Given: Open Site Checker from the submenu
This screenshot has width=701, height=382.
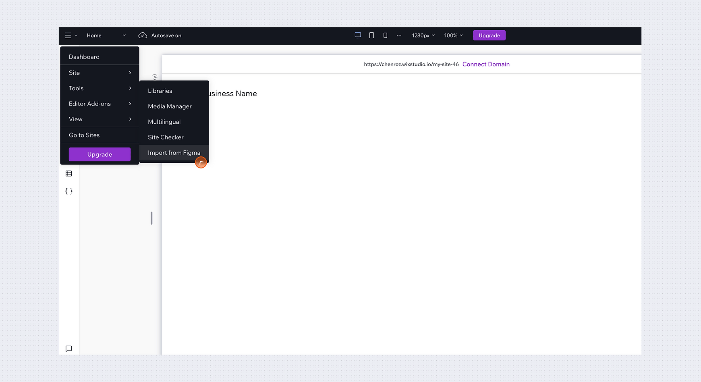Looking at the screenshot, I should pyautogui.click(x=174, y=137).
